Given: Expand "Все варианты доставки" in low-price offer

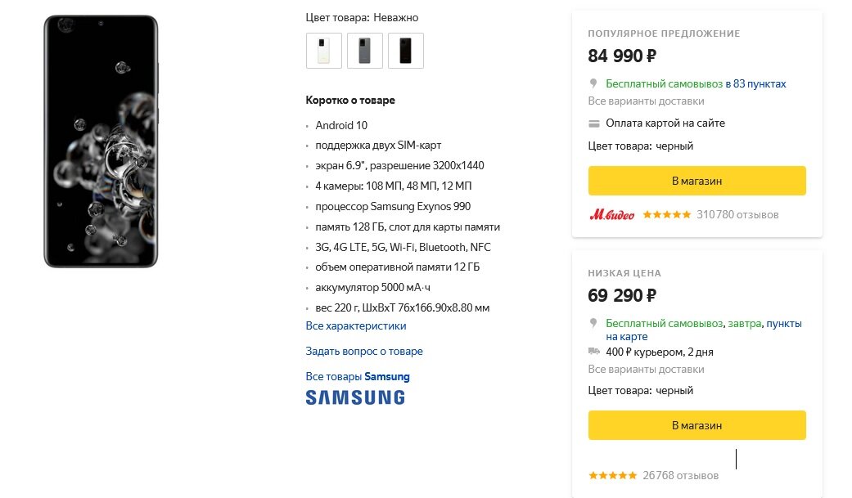Looking at the screenshot, I should click(646, 369).
